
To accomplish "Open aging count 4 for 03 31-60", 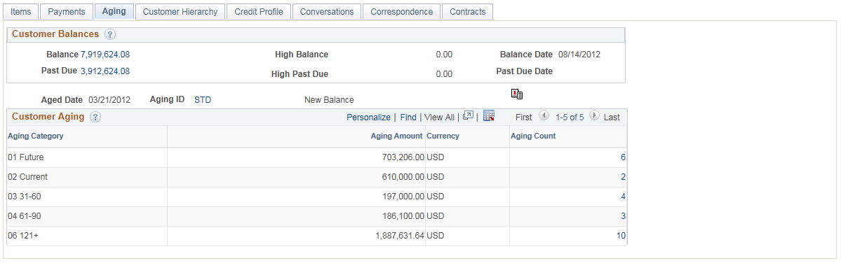I will (x=624, y=196).
